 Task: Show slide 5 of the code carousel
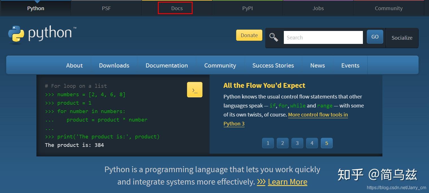tap(327, 143)
